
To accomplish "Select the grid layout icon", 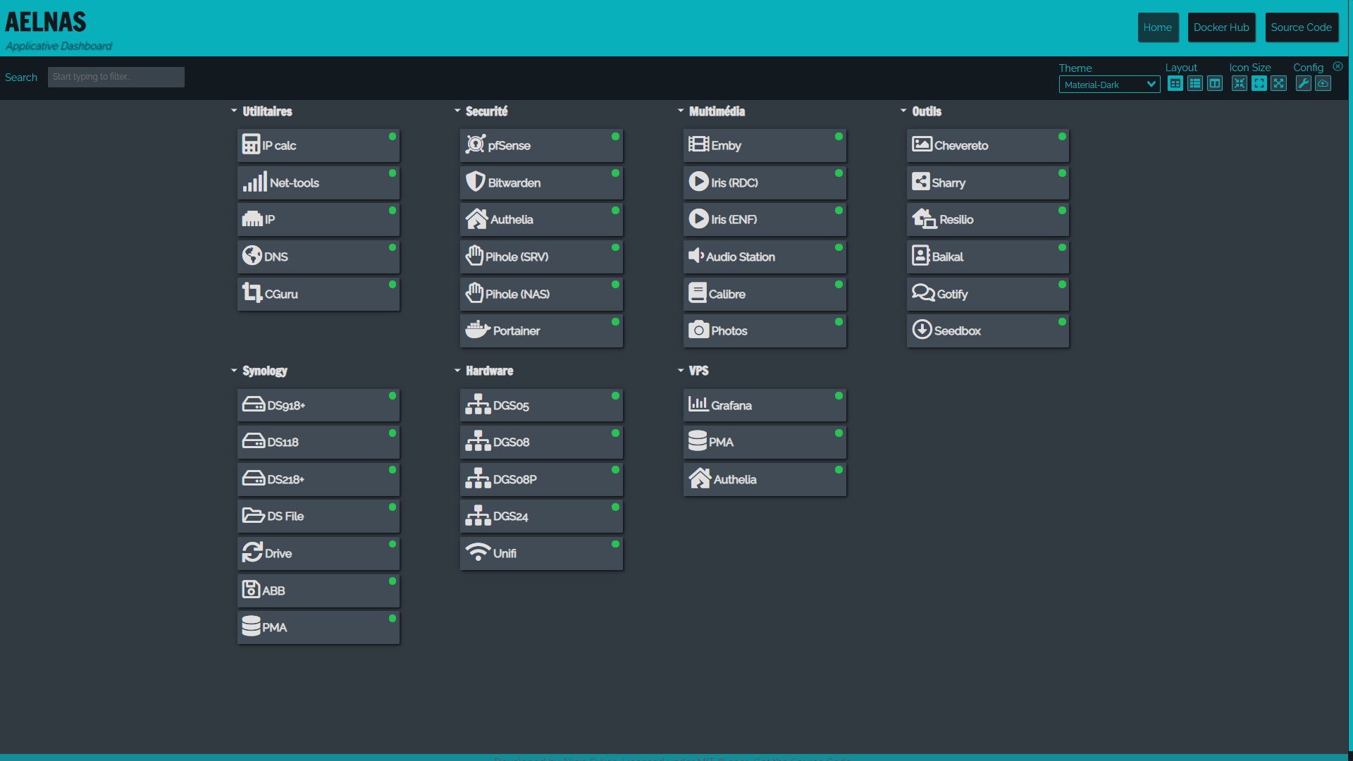I will (1175, 83).
